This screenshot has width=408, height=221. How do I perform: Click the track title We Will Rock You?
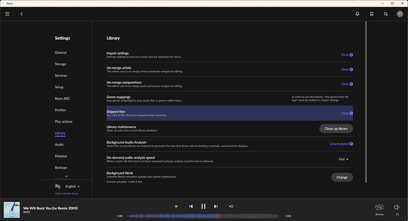click(50, 208)
